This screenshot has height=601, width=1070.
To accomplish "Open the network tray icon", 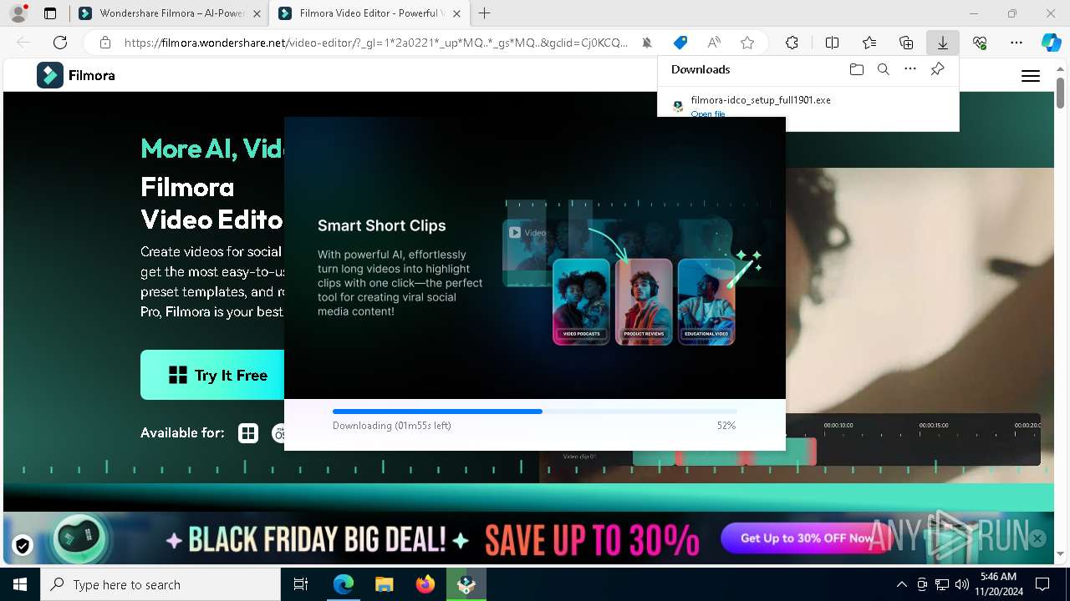I will pyautogui.click(x=942, y=584).
